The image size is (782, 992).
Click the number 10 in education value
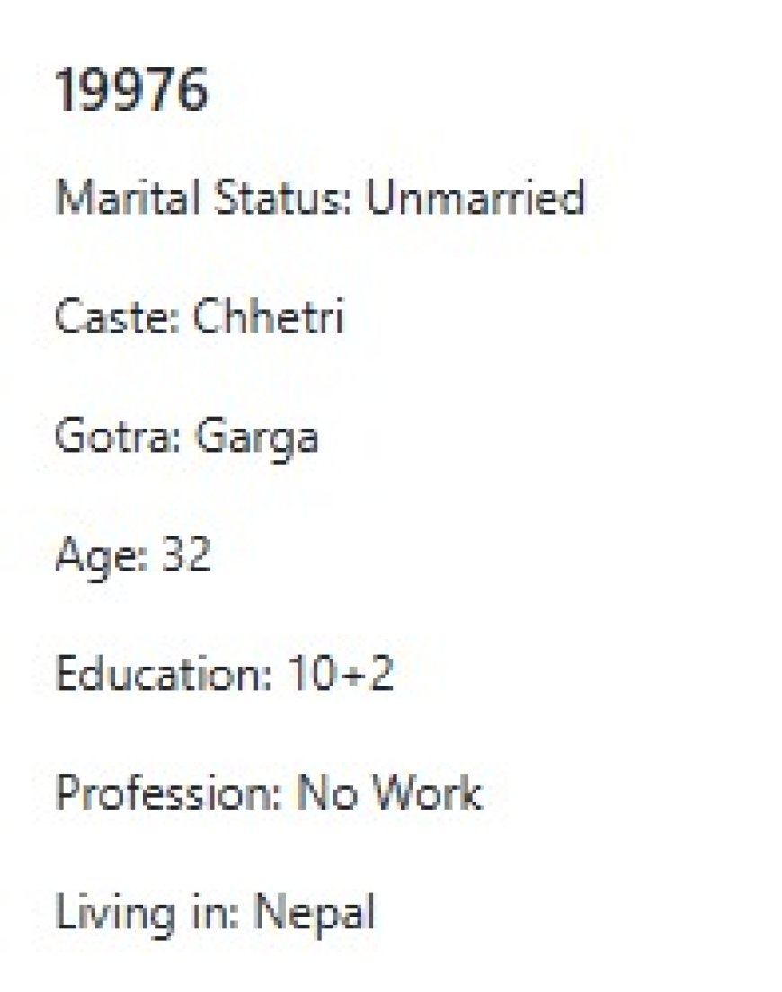pos(312,675)
